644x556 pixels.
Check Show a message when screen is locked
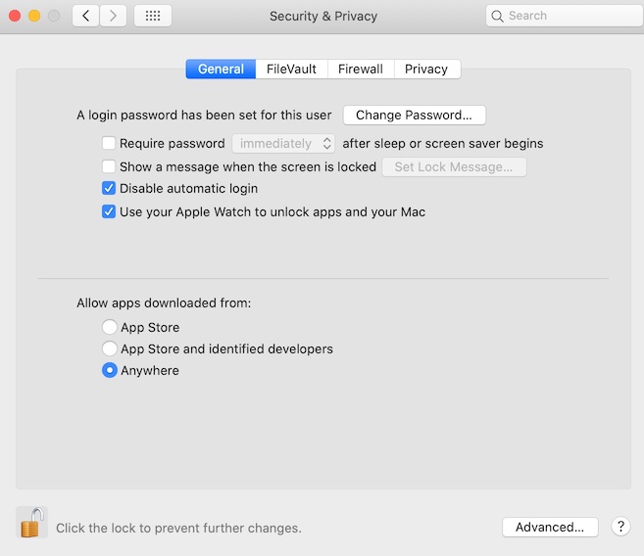(109, 167)
